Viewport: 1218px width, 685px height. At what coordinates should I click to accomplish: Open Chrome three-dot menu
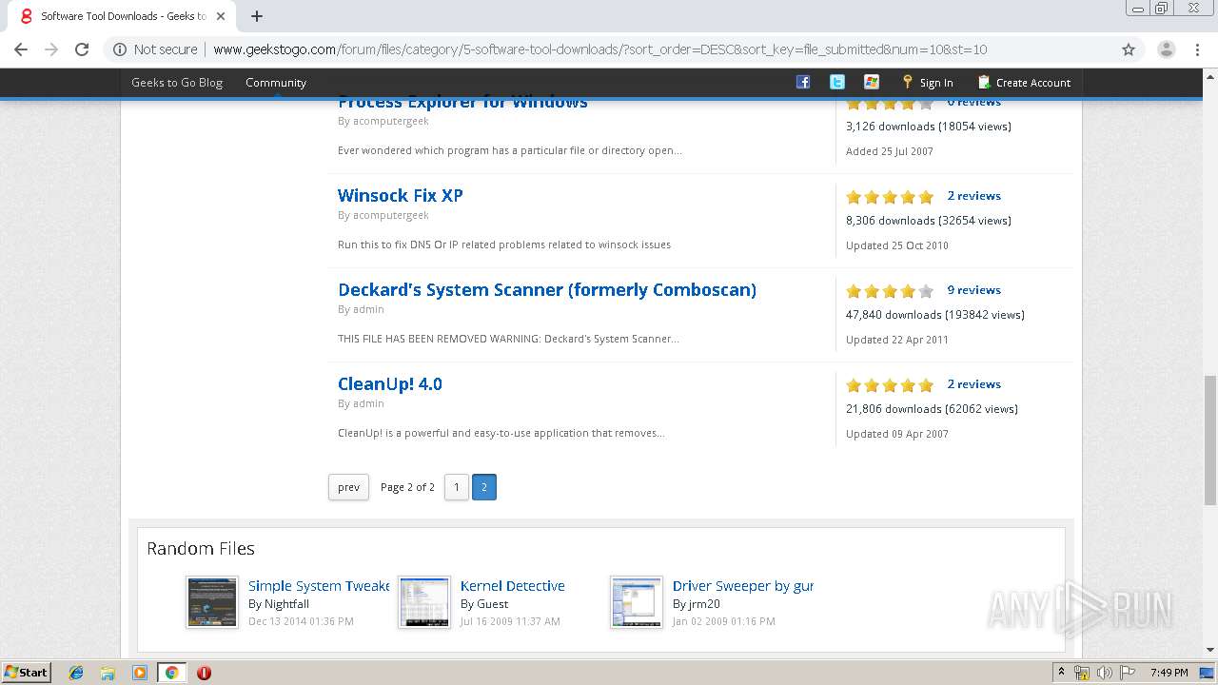pos(1197,49)
